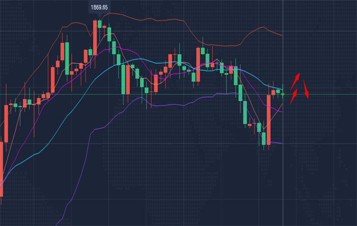Click the green crosshair marker on last candle
The height and width of the screenshot is (226, 357).
[283, 94]
